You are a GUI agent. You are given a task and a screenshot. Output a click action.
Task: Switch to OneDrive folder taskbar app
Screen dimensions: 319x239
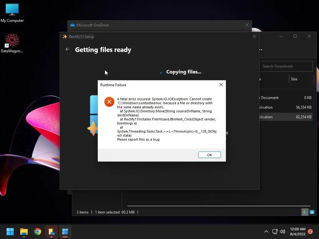[51, 232]
